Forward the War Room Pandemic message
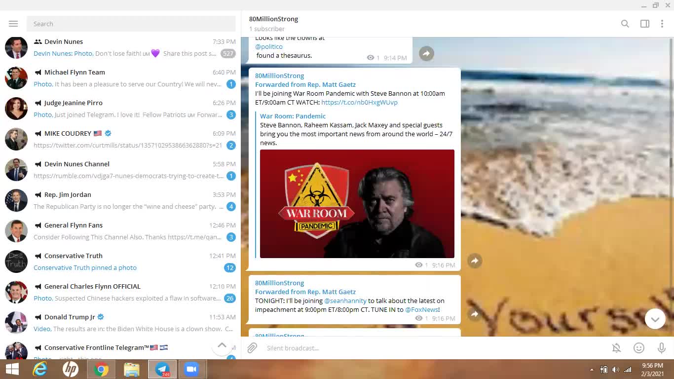 (x=475, y=261)
